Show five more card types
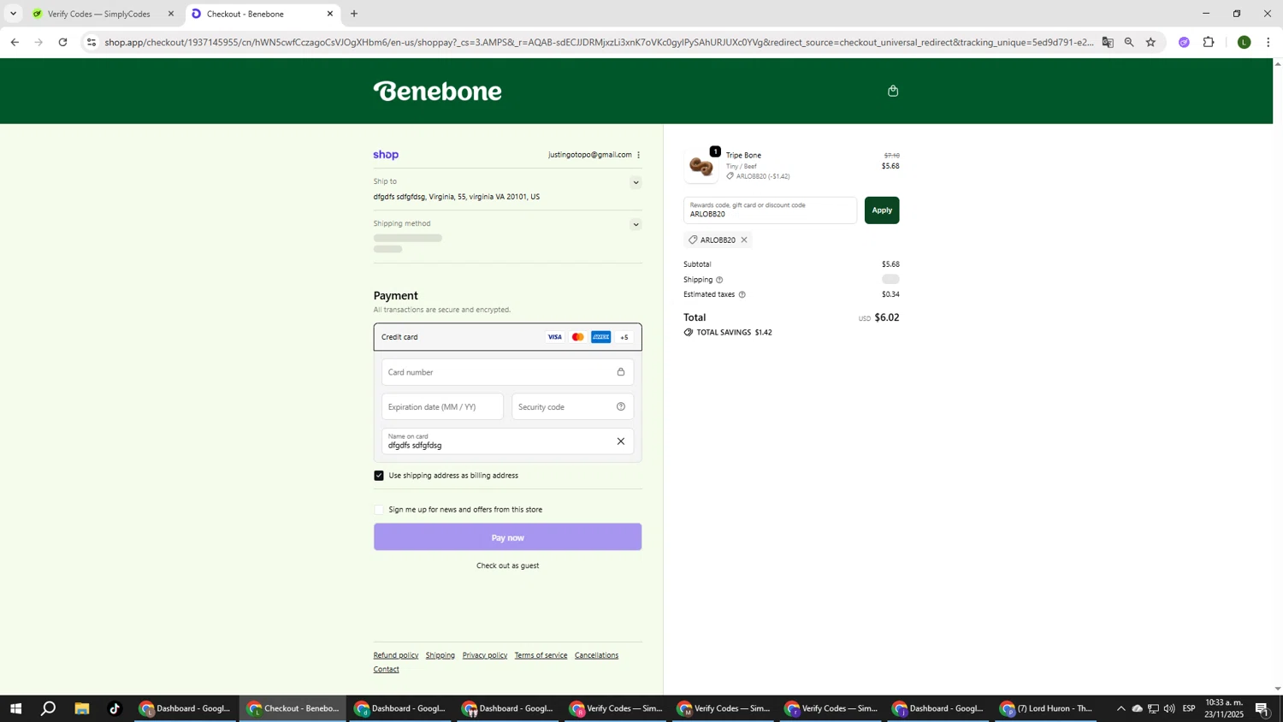 pos(624,337)
